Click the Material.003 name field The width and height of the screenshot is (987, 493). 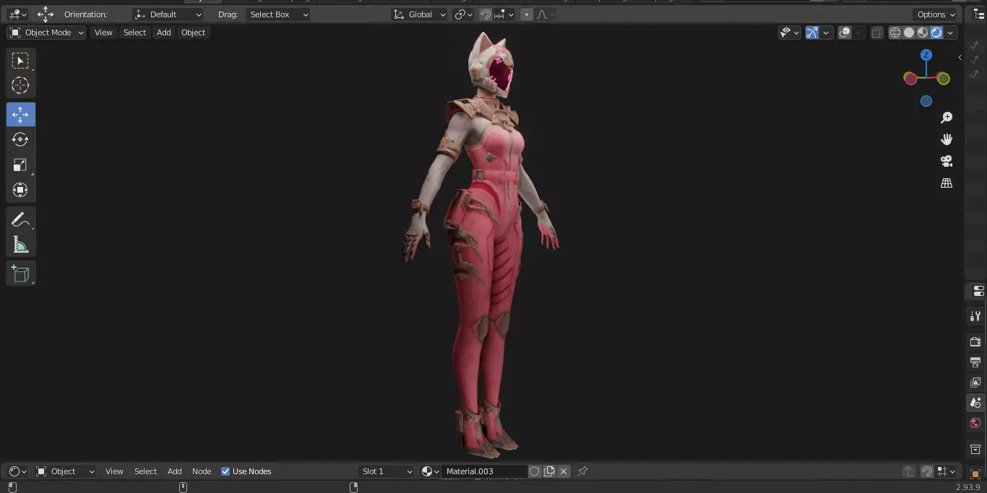tap(484, 471)
